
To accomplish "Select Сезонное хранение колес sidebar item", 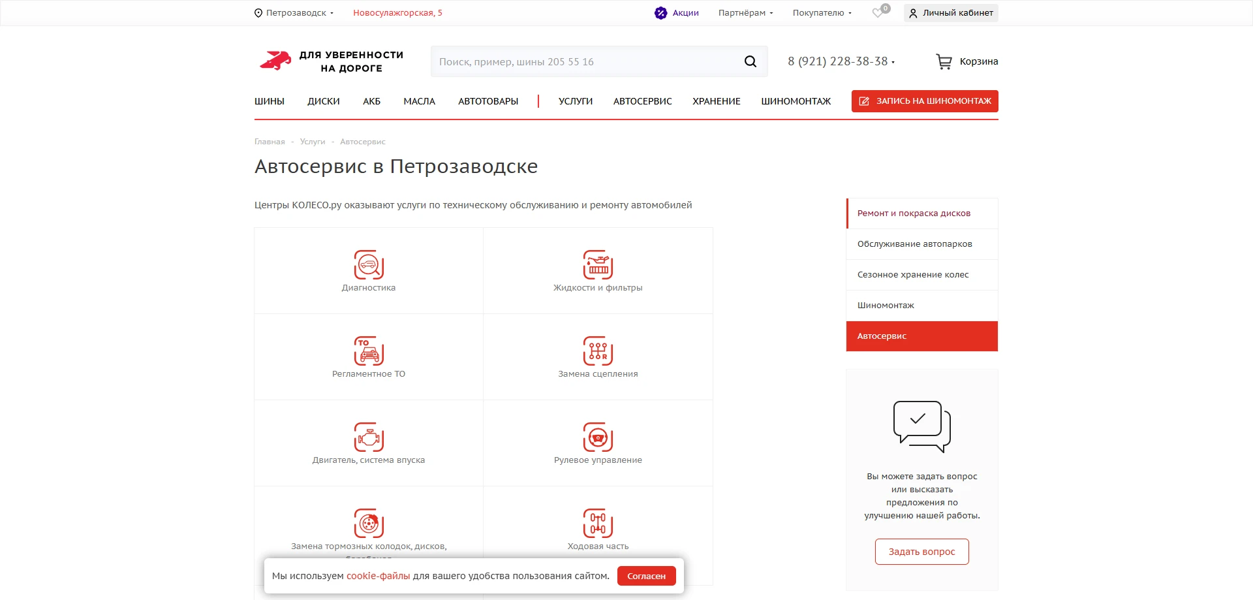I will tap(922, 275).
